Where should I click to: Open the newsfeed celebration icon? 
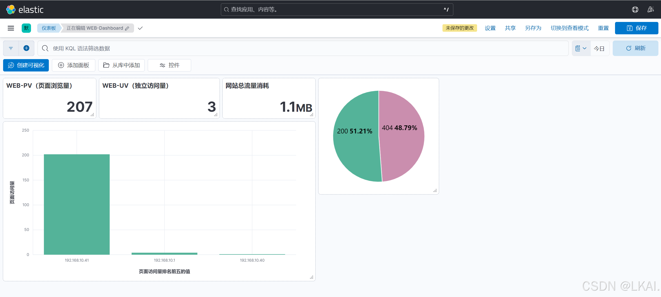coord(651,10)
